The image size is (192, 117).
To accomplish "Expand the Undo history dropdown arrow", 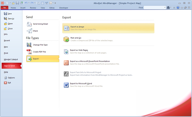I will [x=29, y=3].
